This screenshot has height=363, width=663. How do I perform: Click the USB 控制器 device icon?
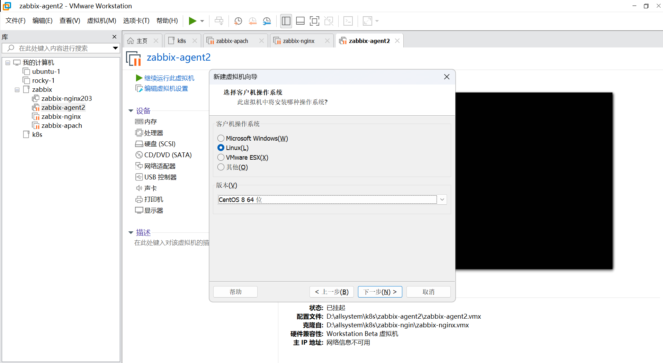coord(139,177)
